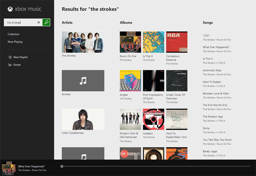Image resolution: width=256 pixels, height=176 pixels.
Task: Open the Room On Fire album cover
Action: click(130, 42)
